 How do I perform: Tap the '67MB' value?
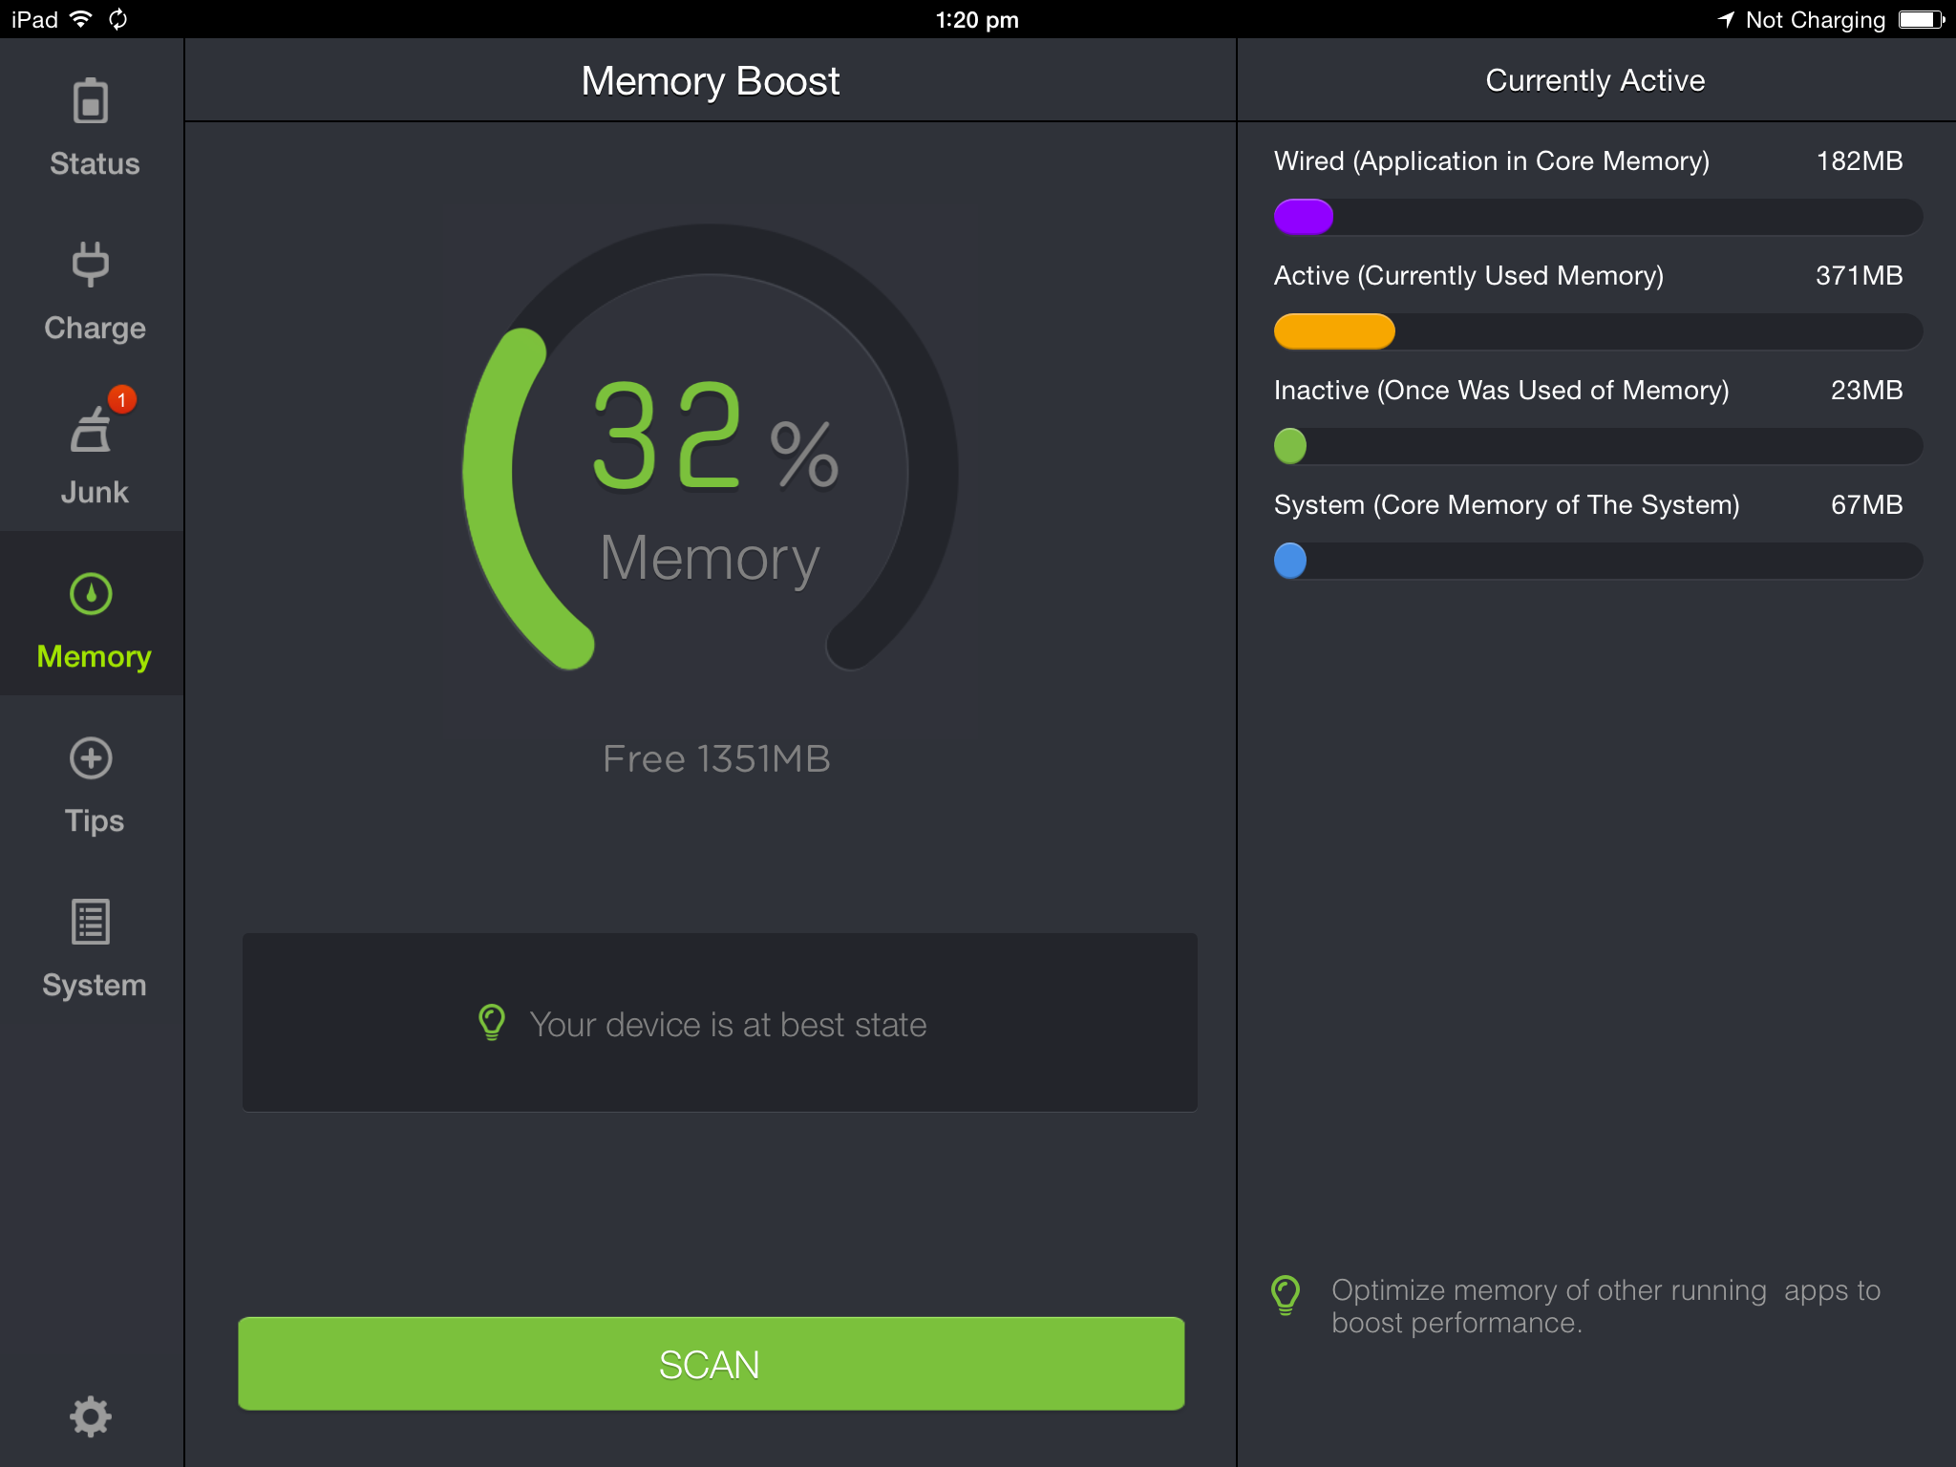click(x=1867, y=504)
